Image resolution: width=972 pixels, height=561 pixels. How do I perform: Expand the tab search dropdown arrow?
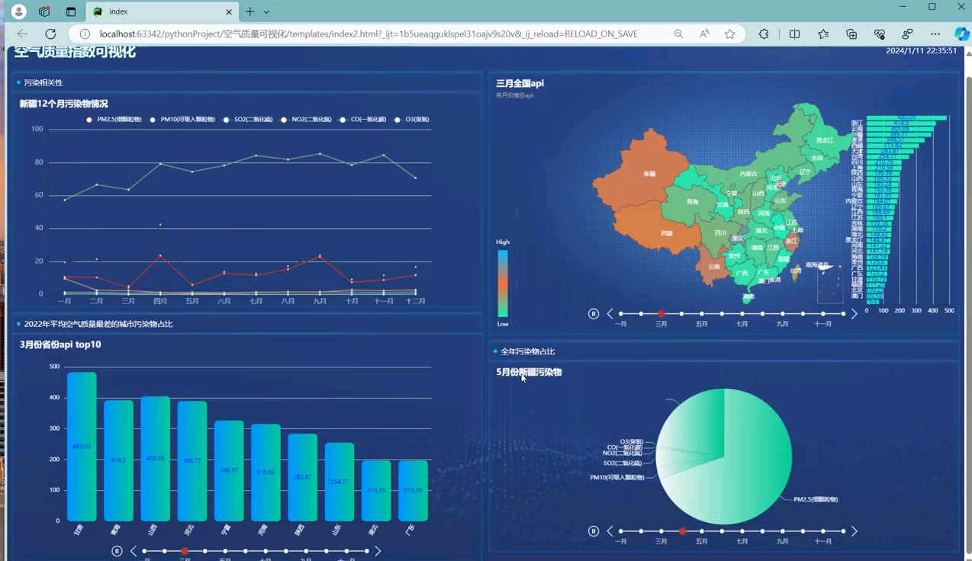tap(266, 11)
